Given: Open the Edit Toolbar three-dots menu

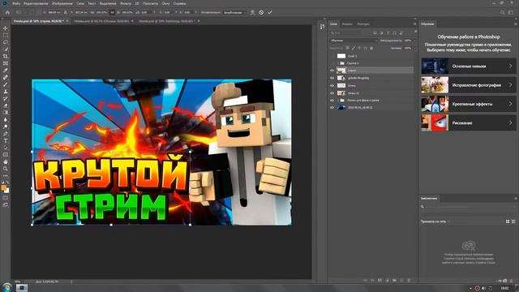Looking at the screenshot, I should pyautogui.click(x=6, y=176).
